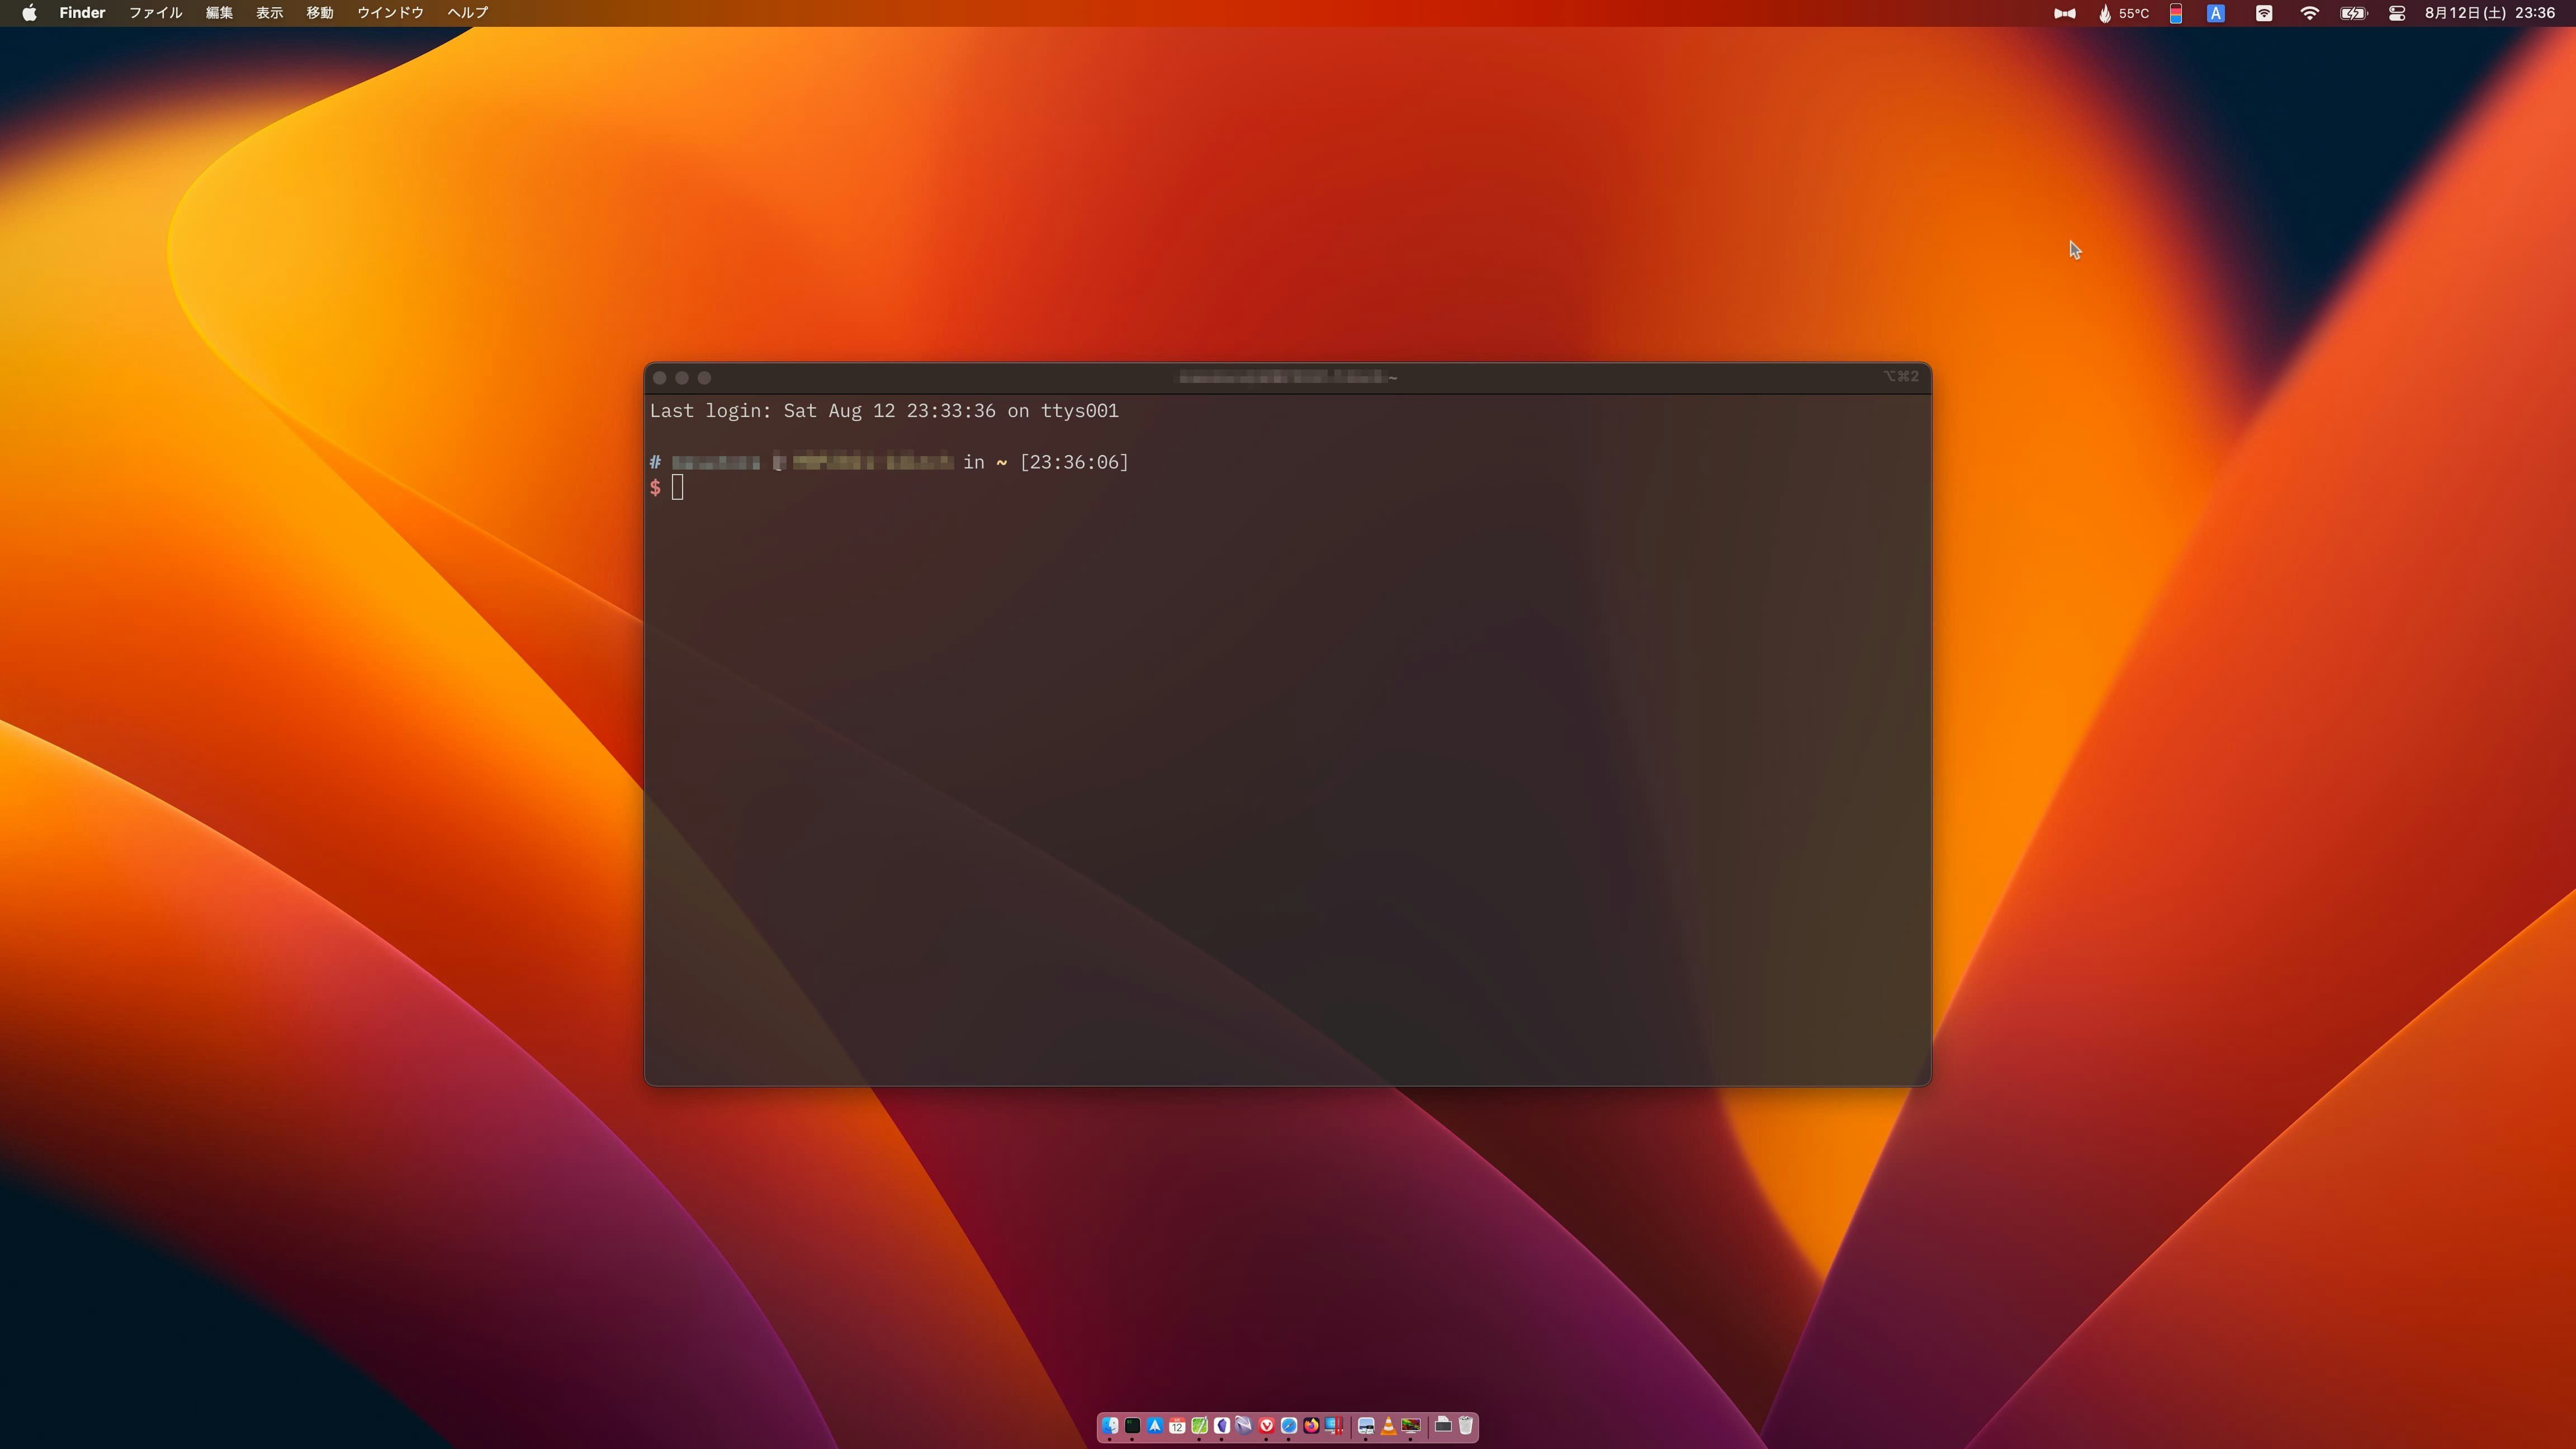Open the 編集 menu
The height and width of the screenshot is (1449, 2576).
219,13
